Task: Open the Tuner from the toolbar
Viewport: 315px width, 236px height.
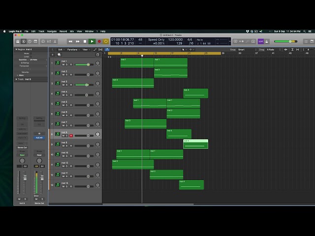Action: [247, 41]
